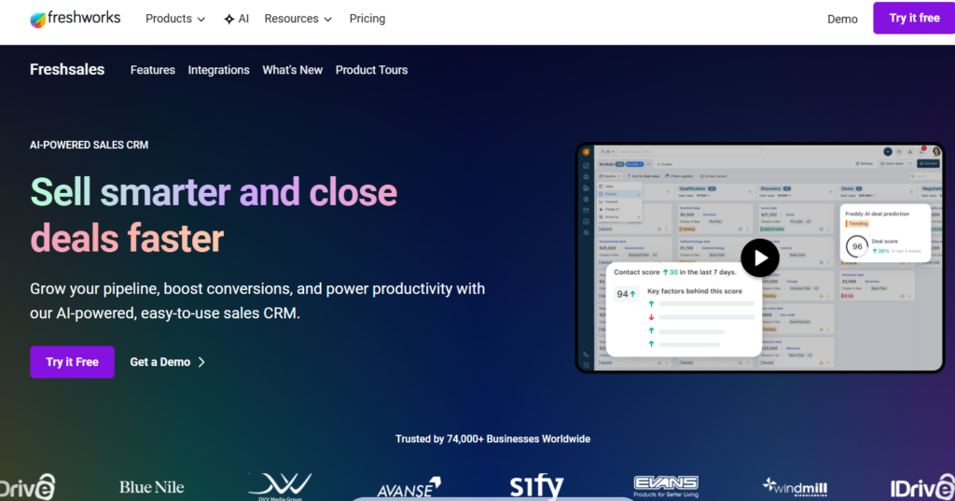The width and height of the screenshot is (955, 501).
Task: Click the Windmill logo
Action: 795,487
